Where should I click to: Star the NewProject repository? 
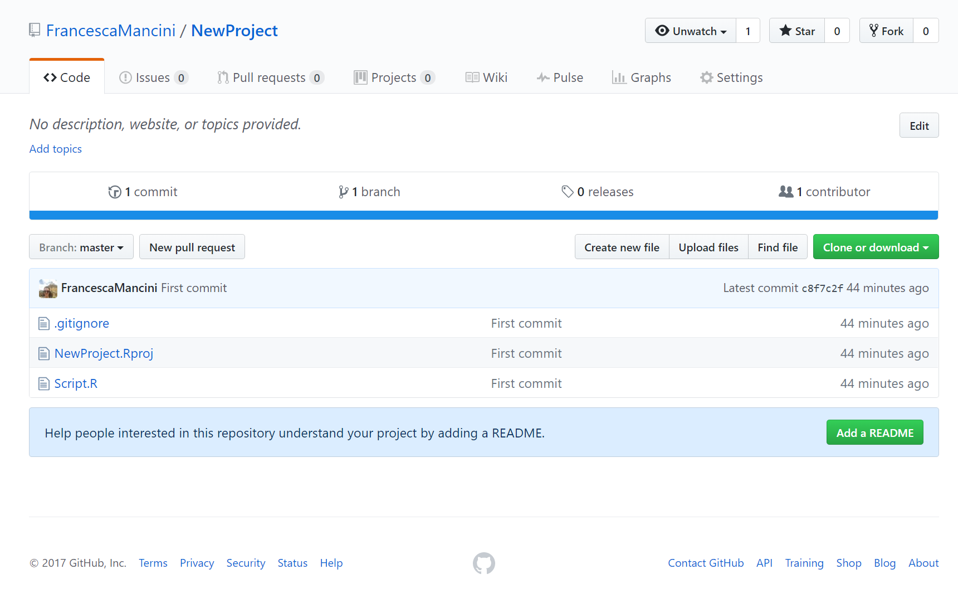pyautogui.click(x=797, y=31)
